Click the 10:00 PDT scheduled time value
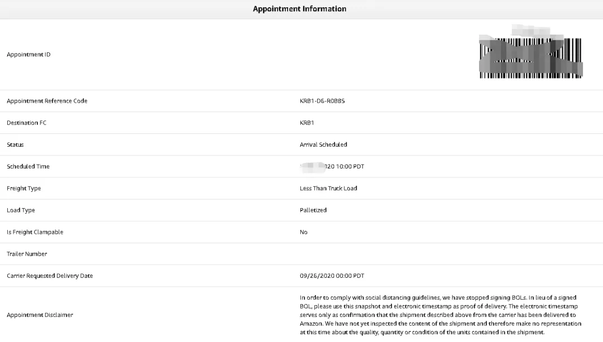This screenshot has width=603, height=342. (332, 167)
